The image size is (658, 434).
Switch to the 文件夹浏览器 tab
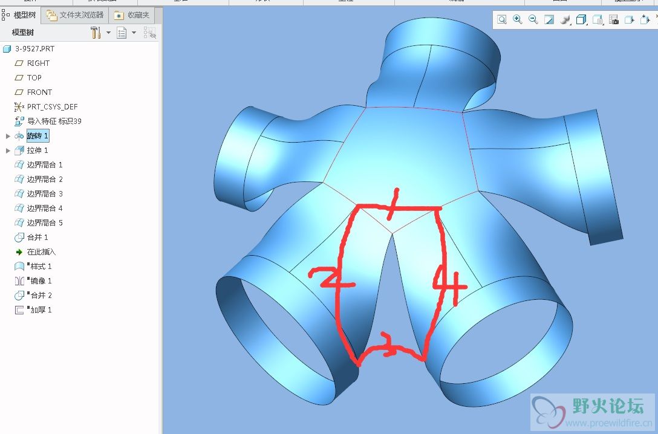75,15
